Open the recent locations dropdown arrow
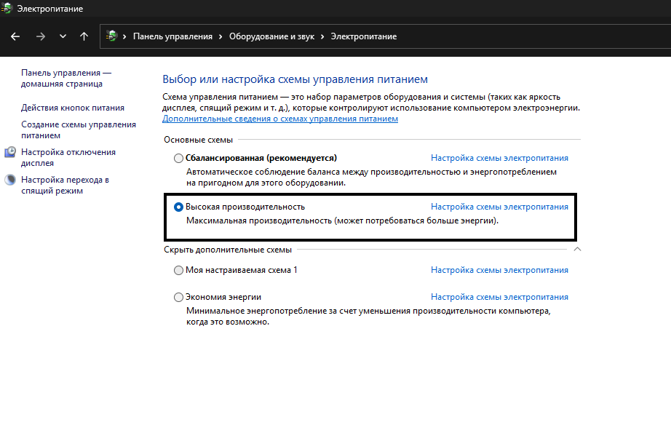 click(x=63, y=36)
